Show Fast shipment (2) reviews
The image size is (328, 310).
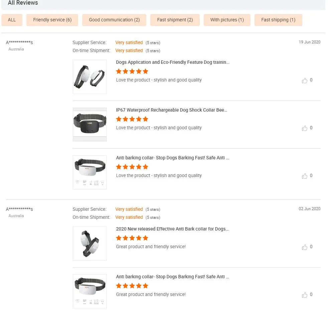click(175, 20)
